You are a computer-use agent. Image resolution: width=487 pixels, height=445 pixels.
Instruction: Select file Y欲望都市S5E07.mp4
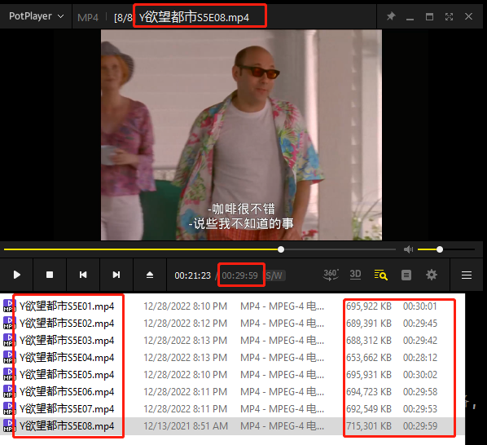[x=67, y=408]
